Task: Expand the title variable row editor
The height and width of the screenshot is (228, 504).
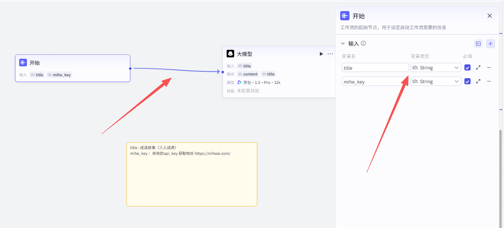Action: click(x=478, y=67)
